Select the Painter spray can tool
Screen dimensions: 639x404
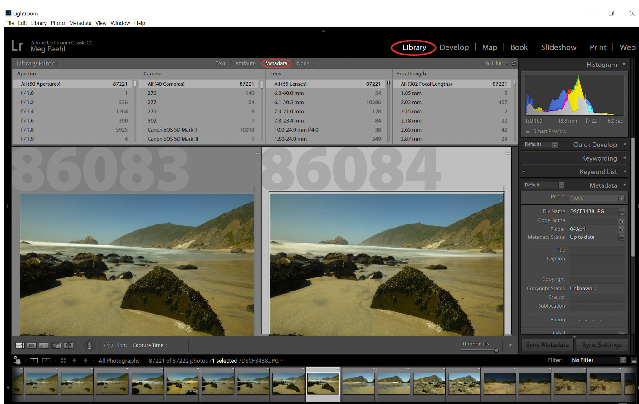click(89, 345)
